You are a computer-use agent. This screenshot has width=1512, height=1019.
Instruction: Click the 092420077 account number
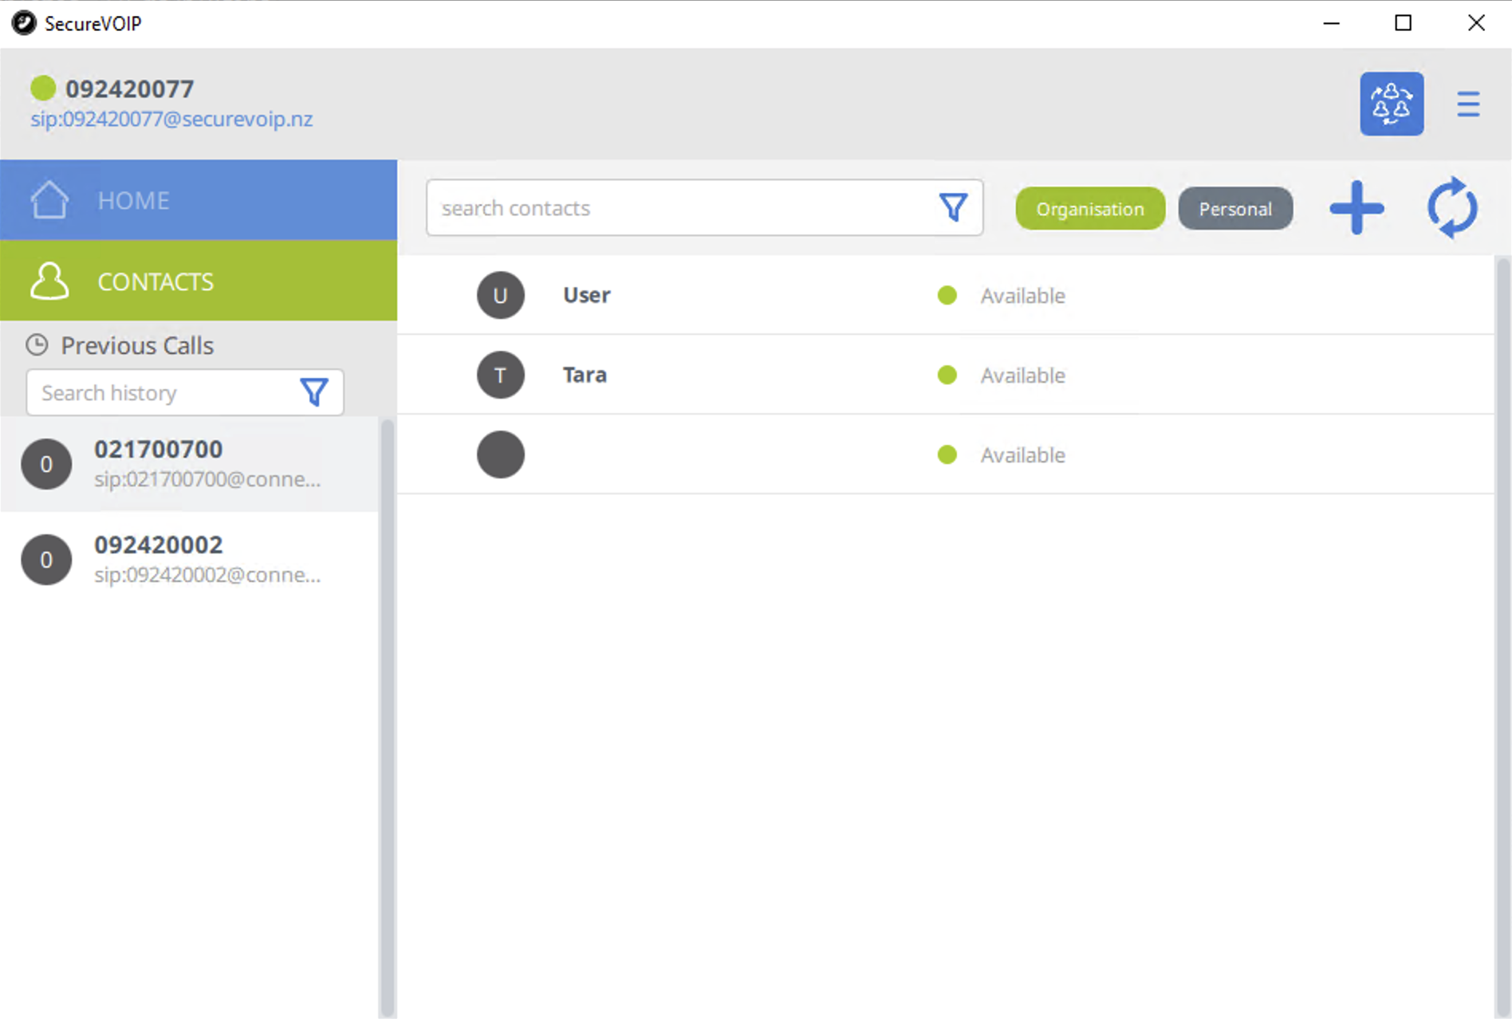click(129, 89)
